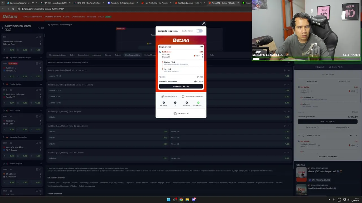Open the ¡Gana S/80 para Deportes! offer thumbnail
362x203 pixels.
pos(301,174)
